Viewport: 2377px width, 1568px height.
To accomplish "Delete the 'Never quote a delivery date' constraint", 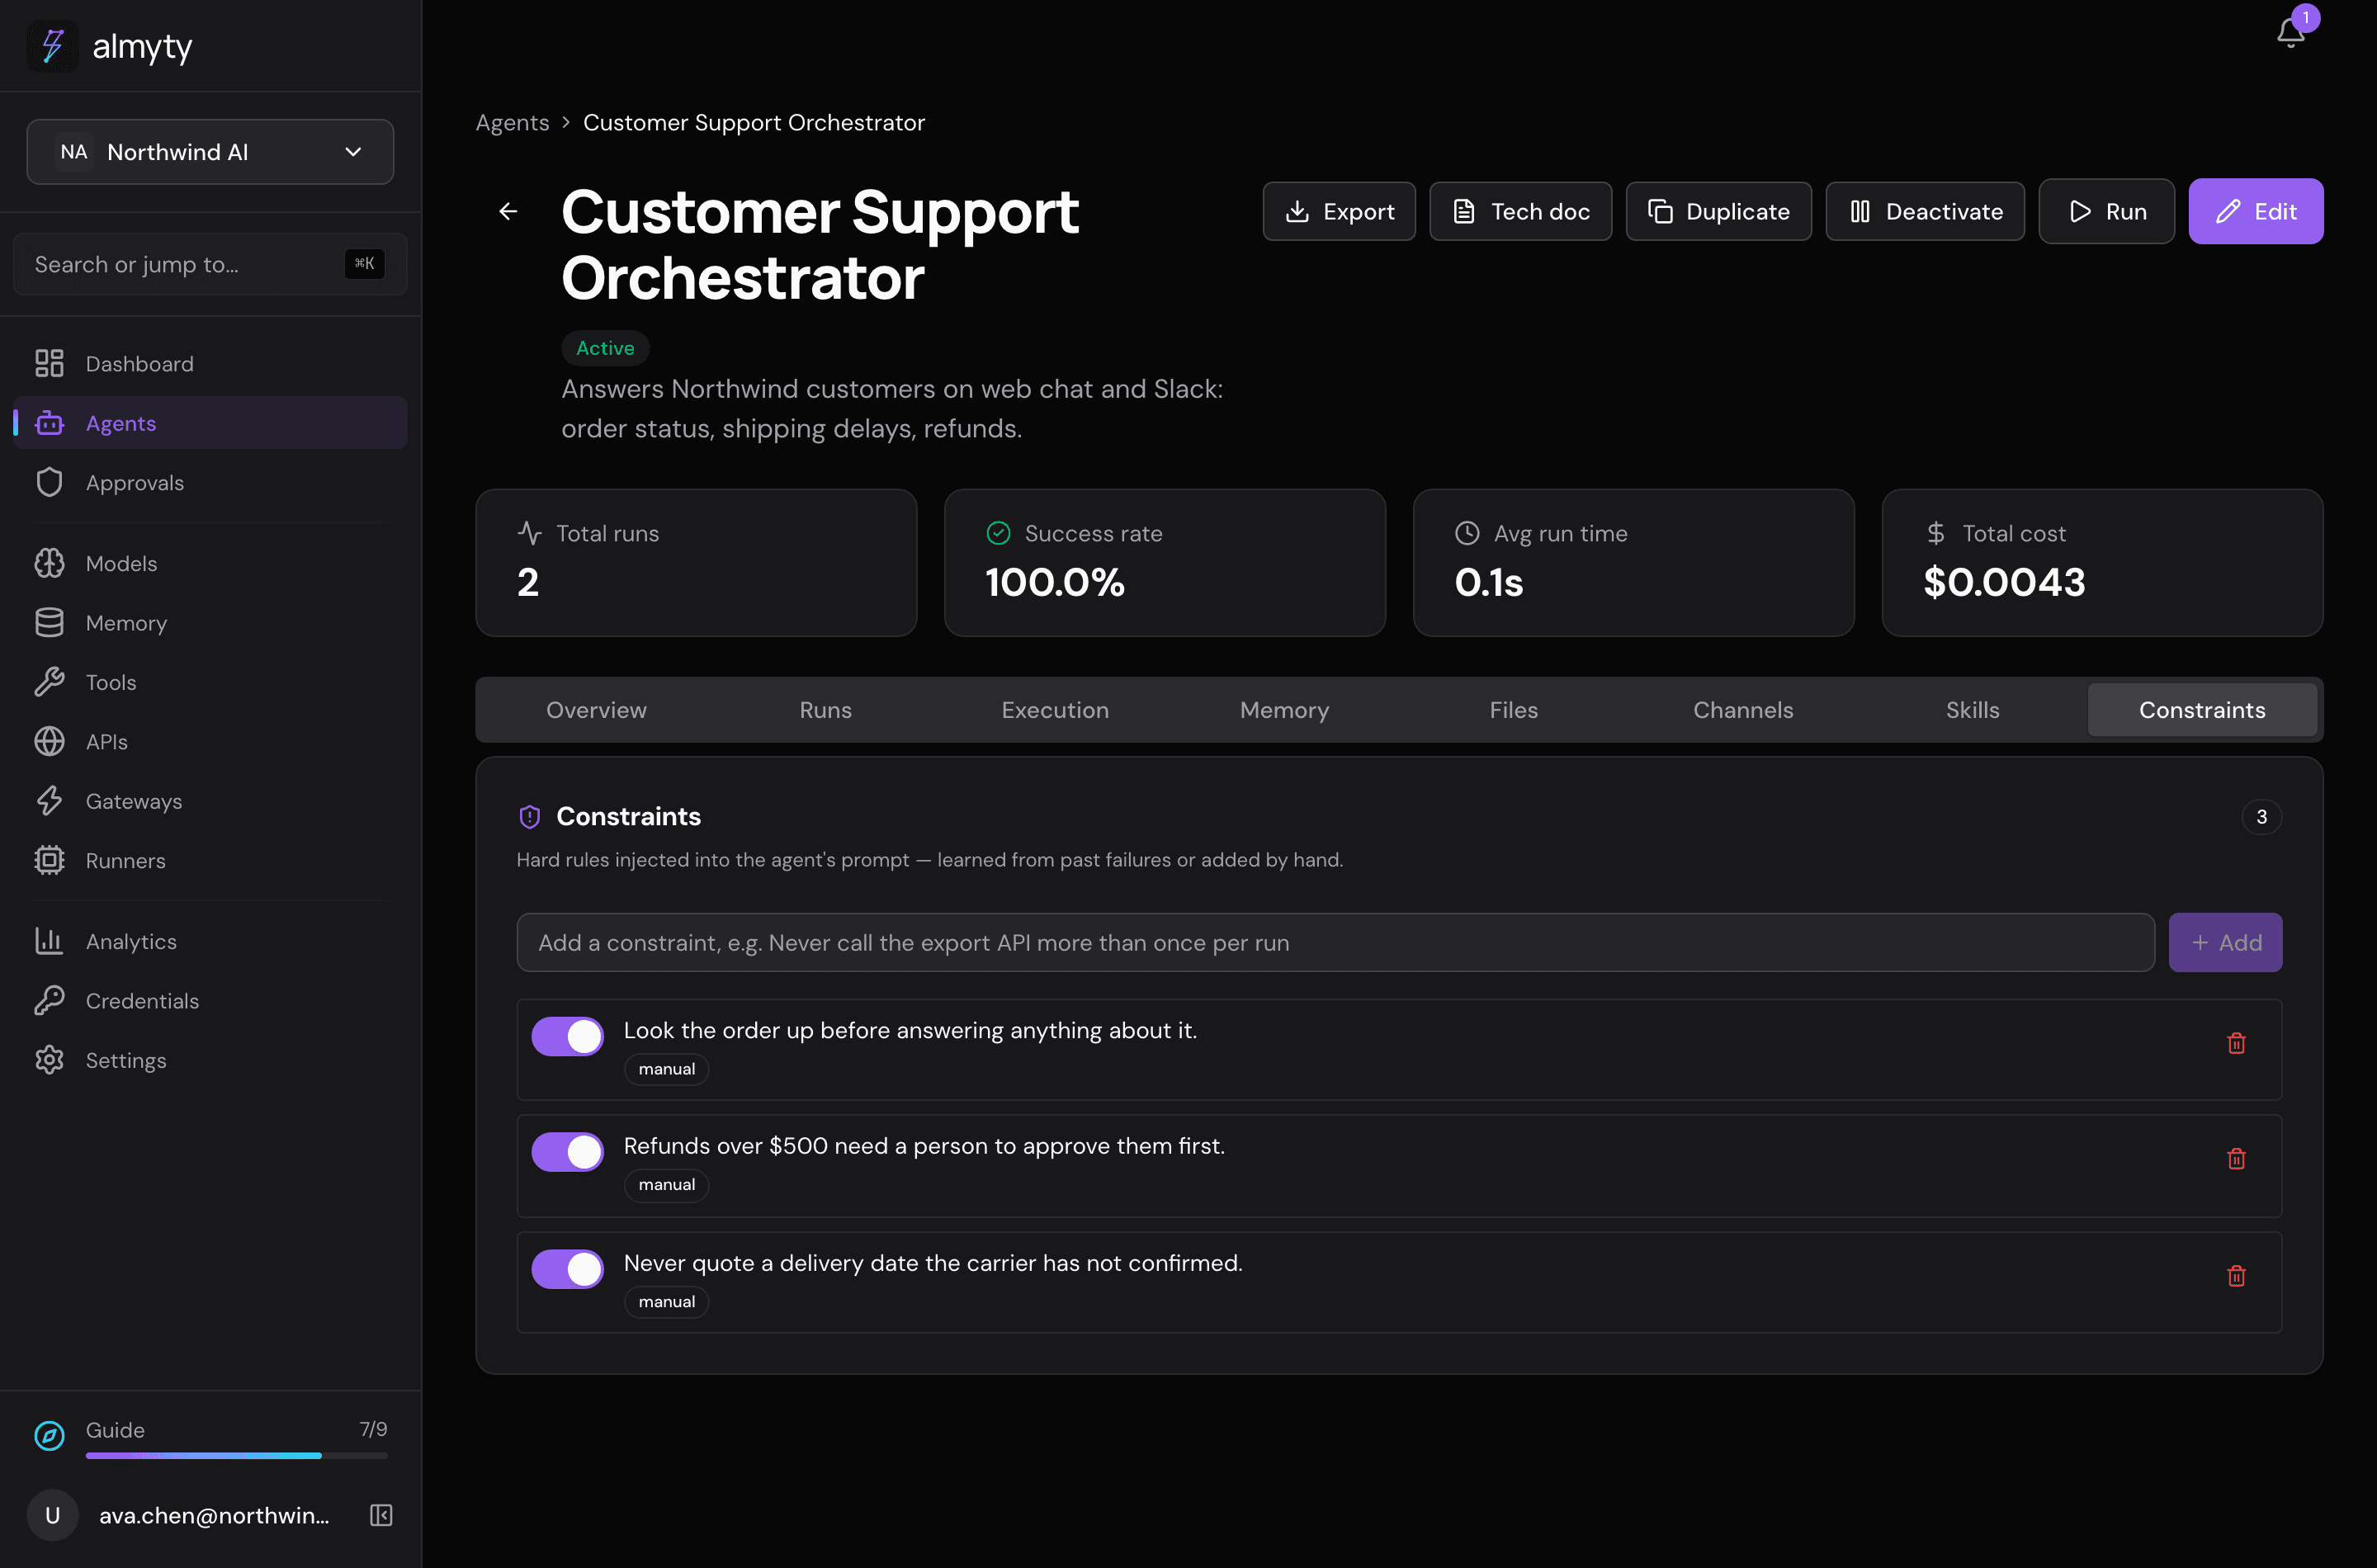I will 2236,1276.
